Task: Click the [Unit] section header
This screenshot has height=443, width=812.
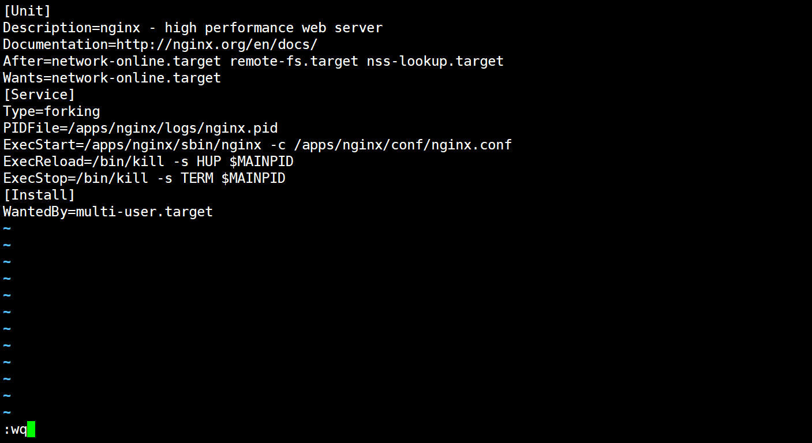Action: pyautogui.click(x=27, y=11)
